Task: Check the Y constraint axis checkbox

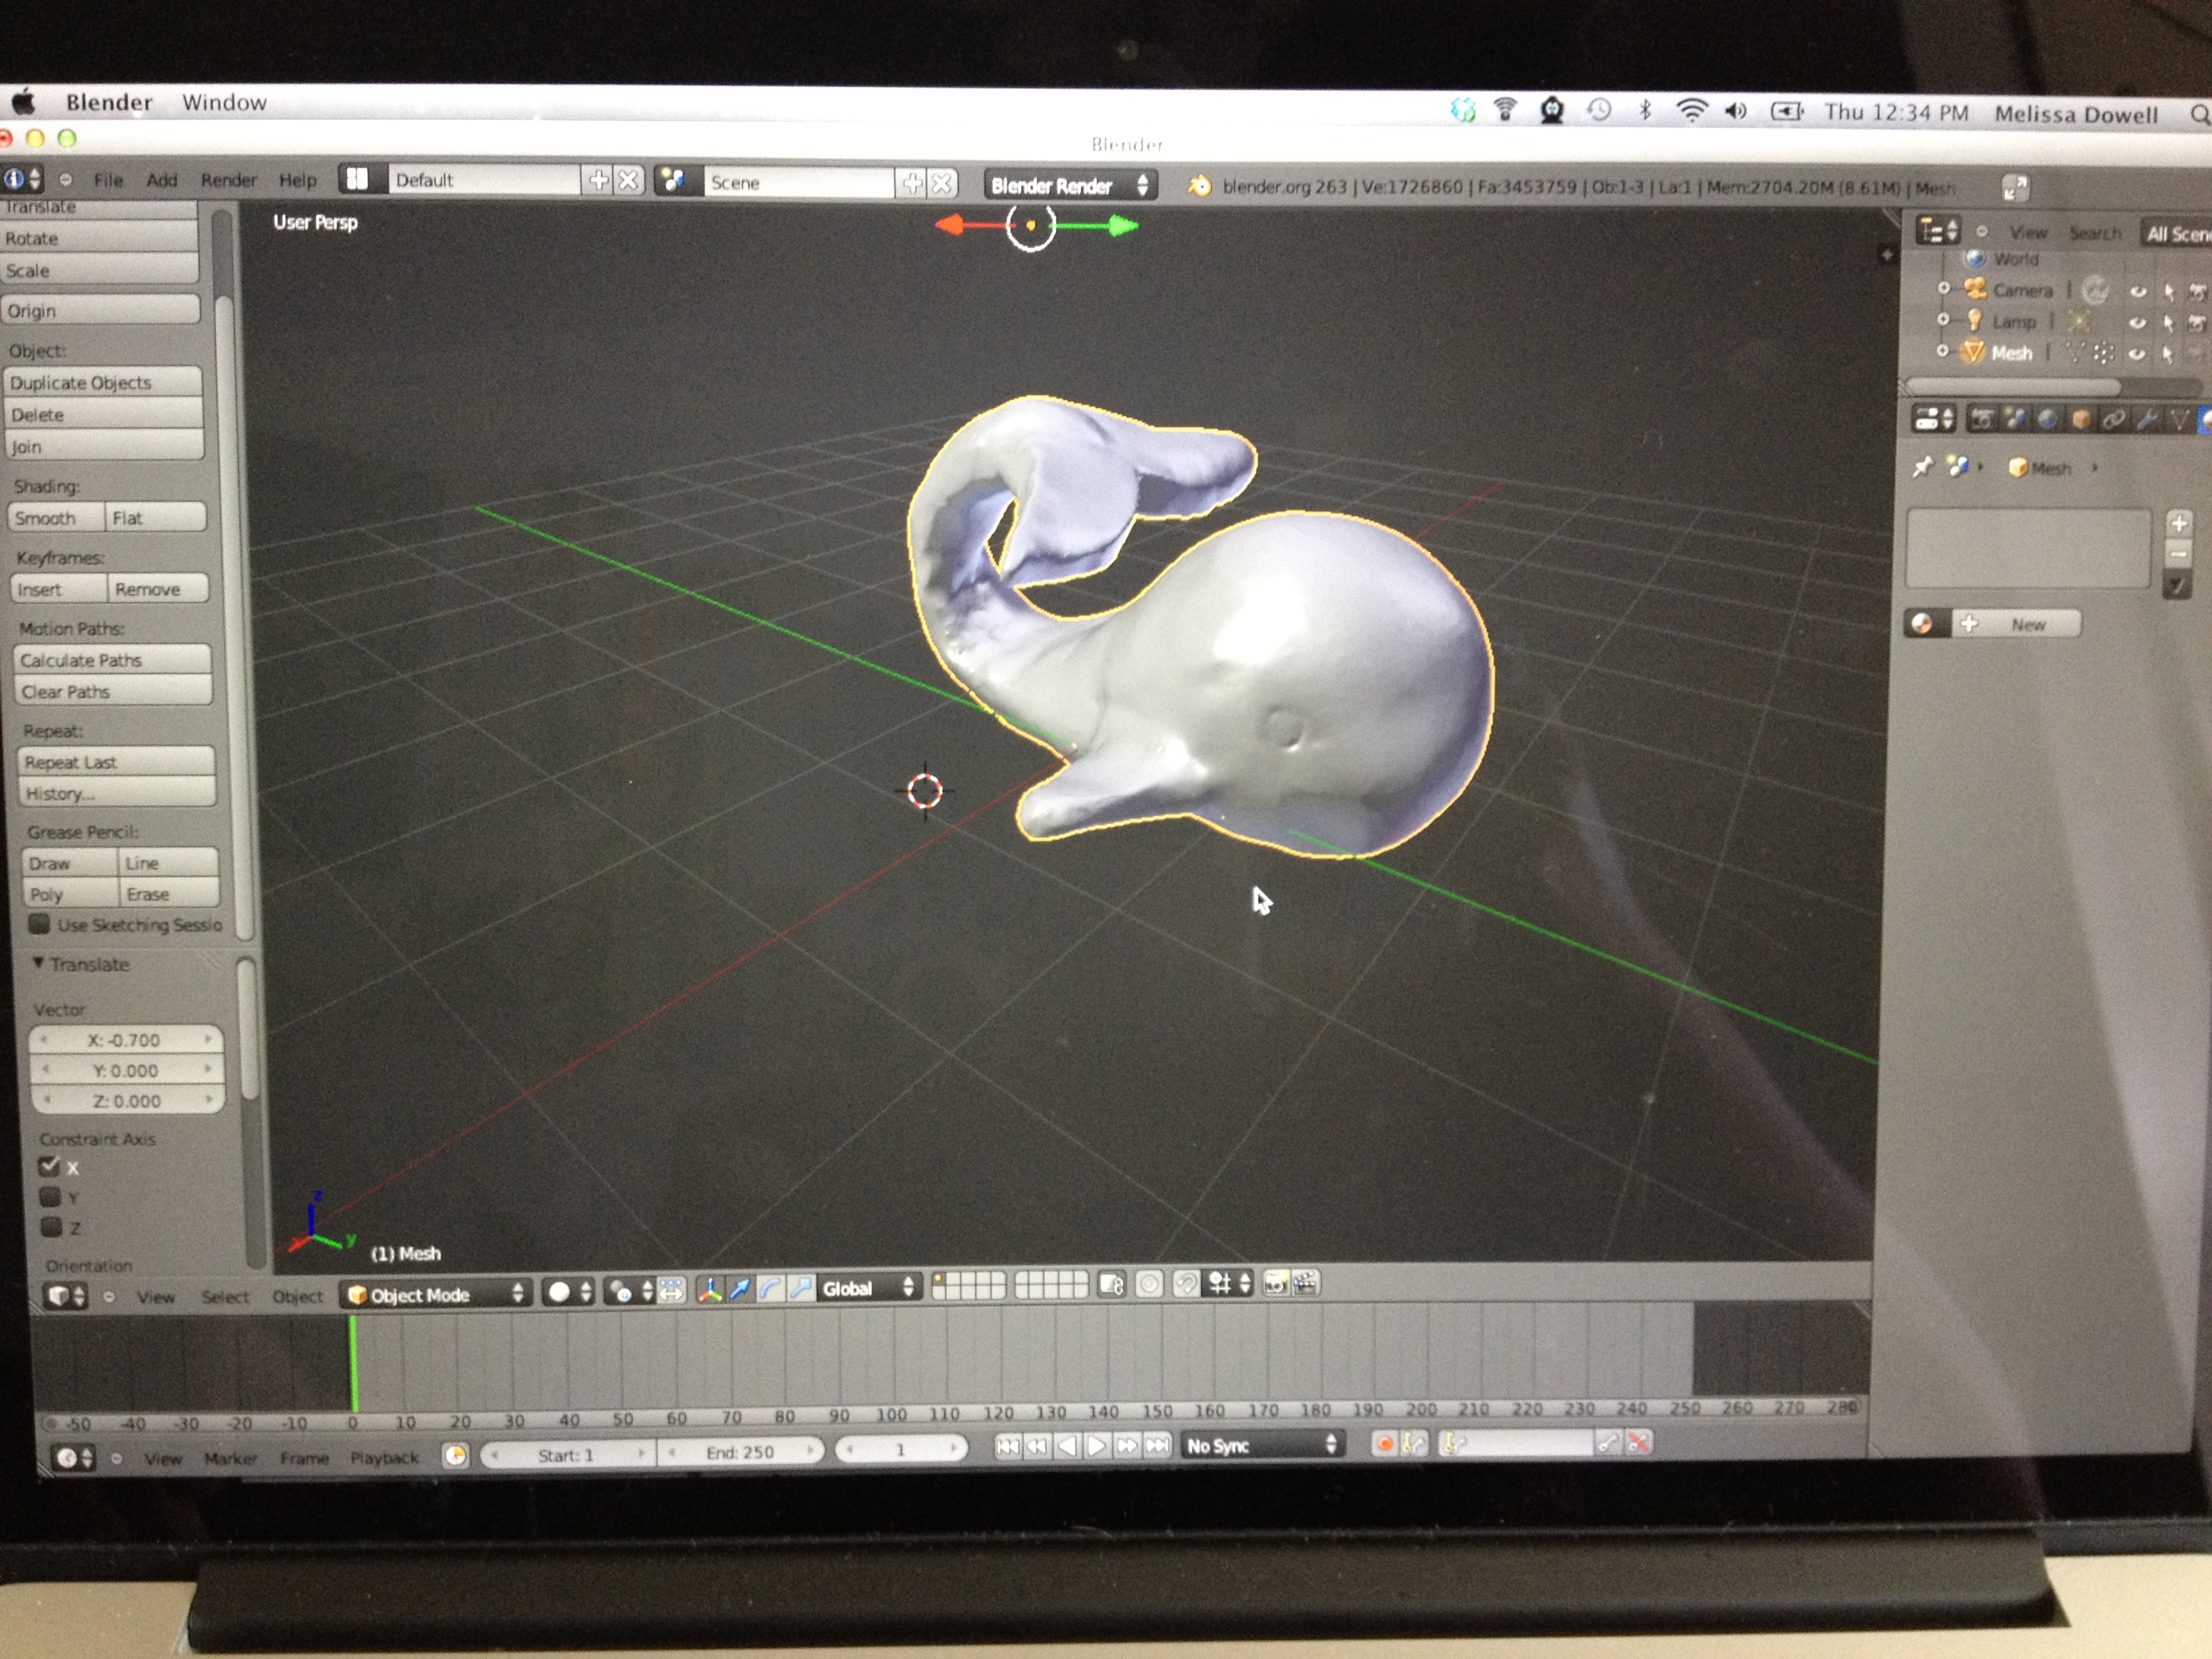Action: click(x=50, y=1196)
